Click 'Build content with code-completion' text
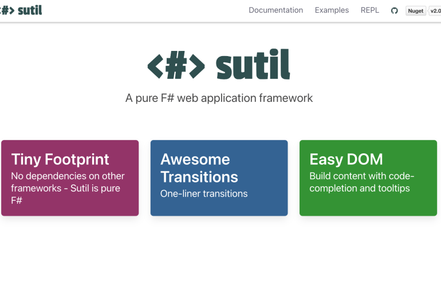441x286 pixels. point(361,182)
